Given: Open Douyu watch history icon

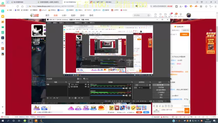Looking at the screenshot, I should click(155, 15).
